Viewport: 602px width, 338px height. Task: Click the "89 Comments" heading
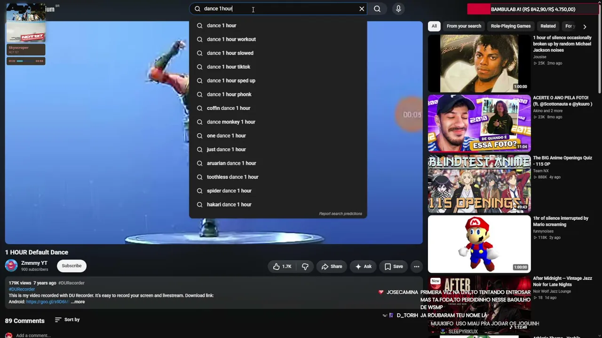tap(25, 321)
